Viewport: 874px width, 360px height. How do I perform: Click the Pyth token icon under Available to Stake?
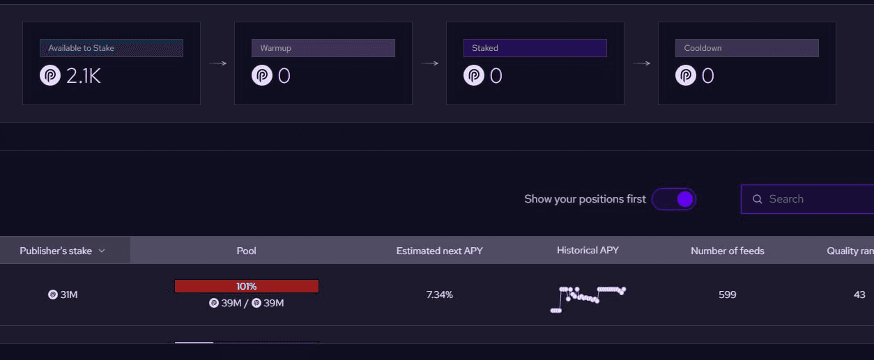tap(50, 75)
